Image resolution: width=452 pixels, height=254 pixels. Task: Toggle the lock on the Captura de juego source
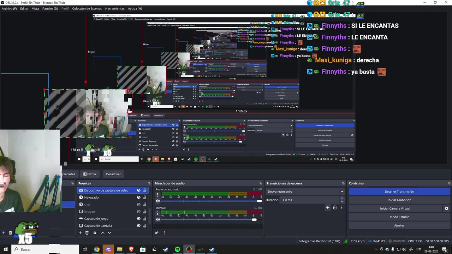tap(144, 219)
